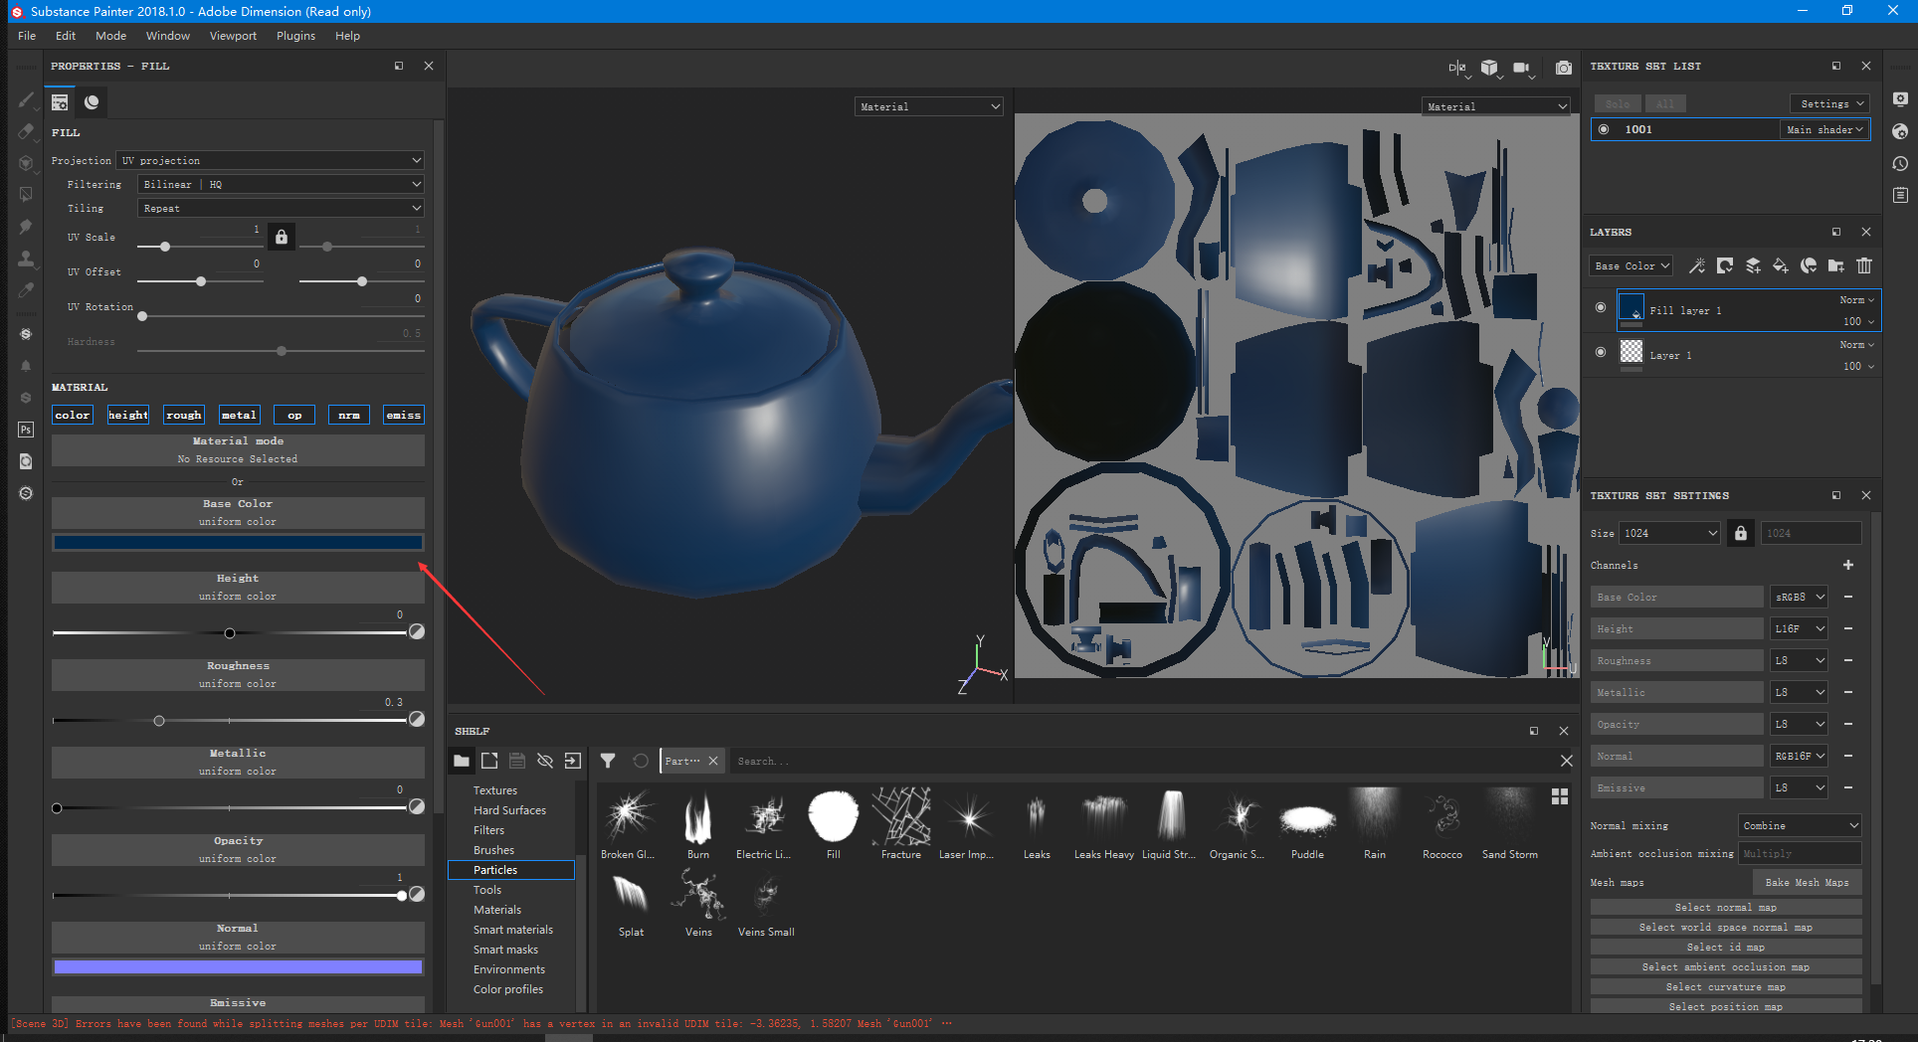This screenshot has width=1918, height=1042.
Task: Toggle the nrm material channel
Action: [x=349, y=415]
